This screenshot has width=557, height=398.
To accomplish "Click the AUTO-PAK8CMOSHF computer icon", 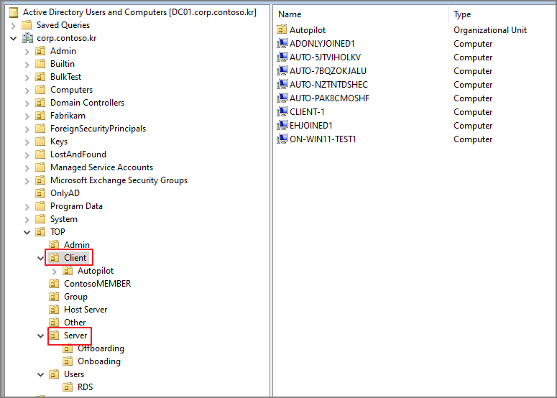I will 282,98.
